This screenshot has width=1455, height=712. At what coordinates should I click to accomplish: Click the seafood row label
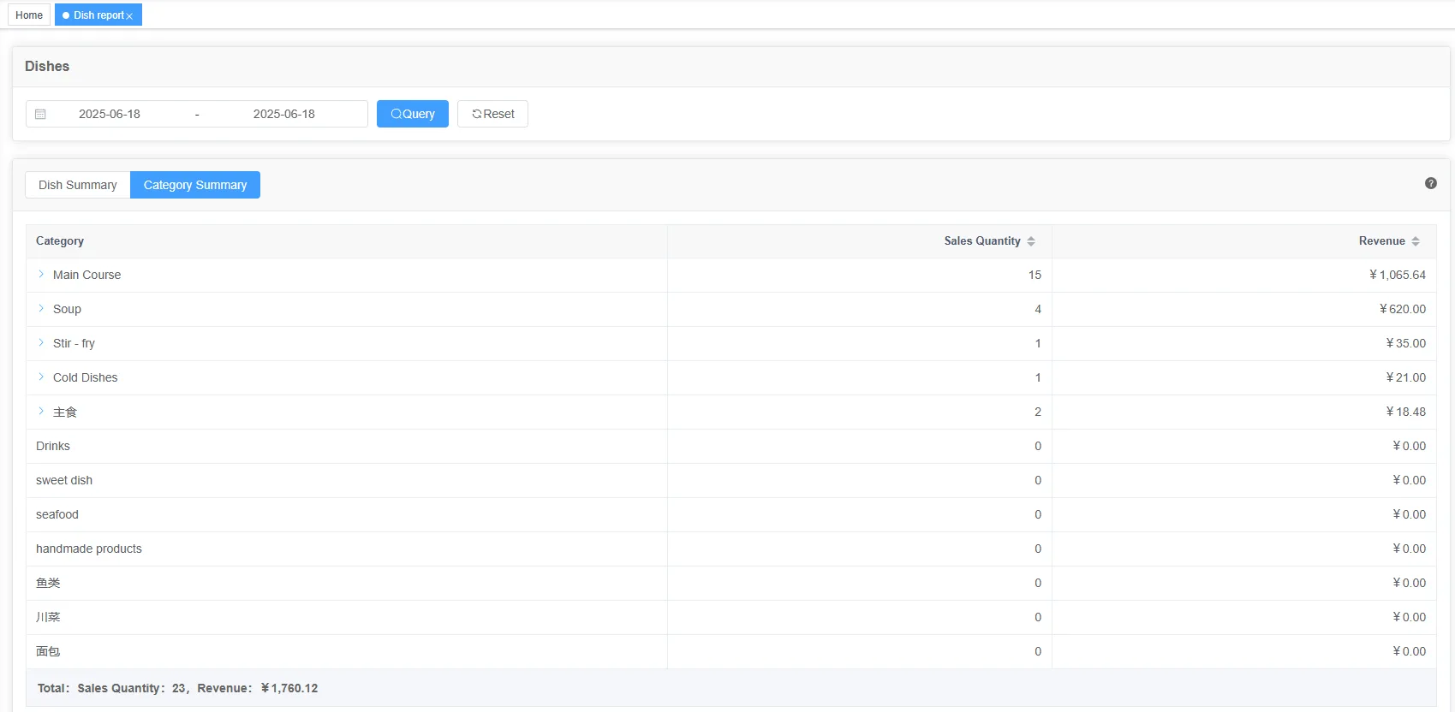pyautogui.click(x=57, y=514)
